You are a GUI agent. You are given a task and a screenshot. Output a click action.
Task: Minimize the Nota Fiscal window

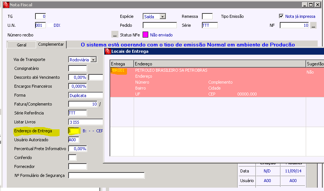point(304,4)
